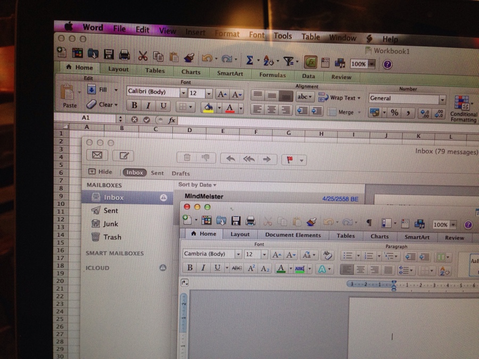479x359 pixels.
Task: Click the Save disk icon in Word toolbar
Action: pos(236,220)
